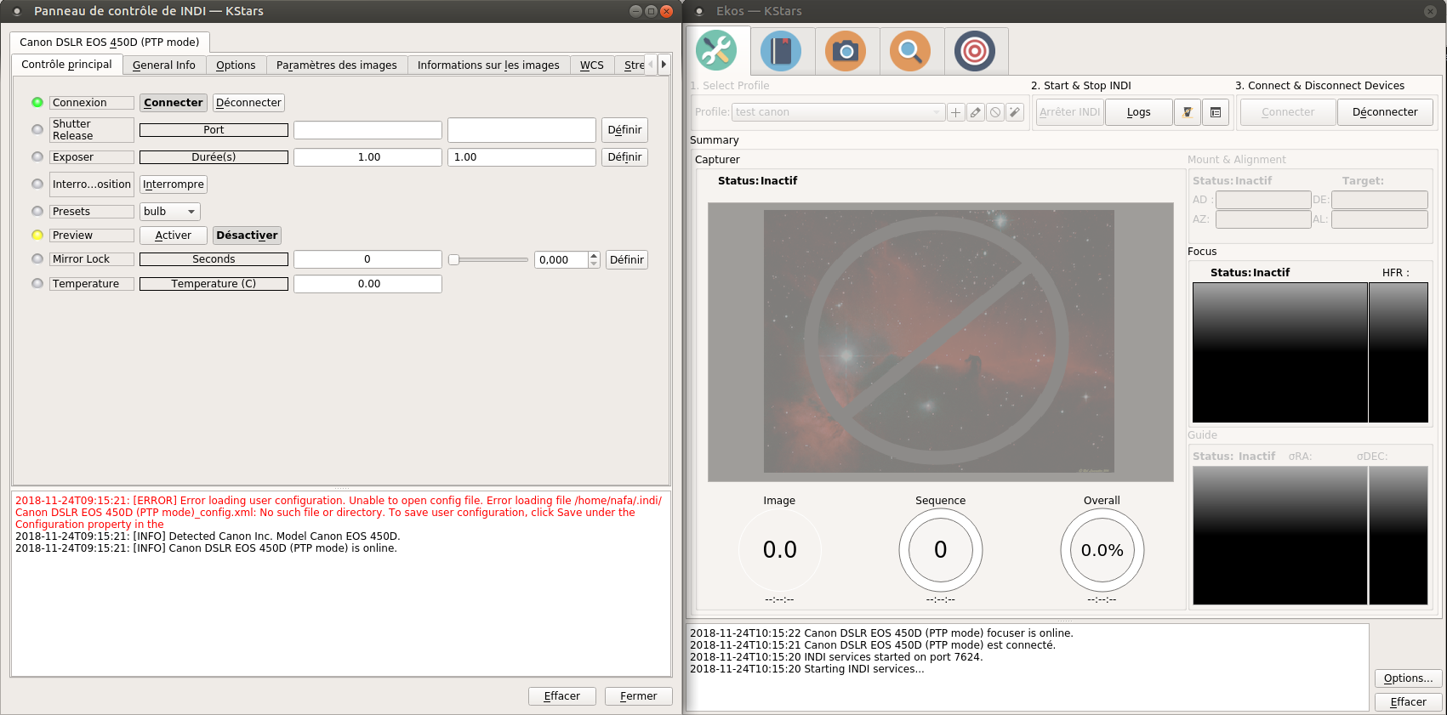Open Ekos Options... button
This screenshot has width=1447, height=715.
click(1409, 678)
